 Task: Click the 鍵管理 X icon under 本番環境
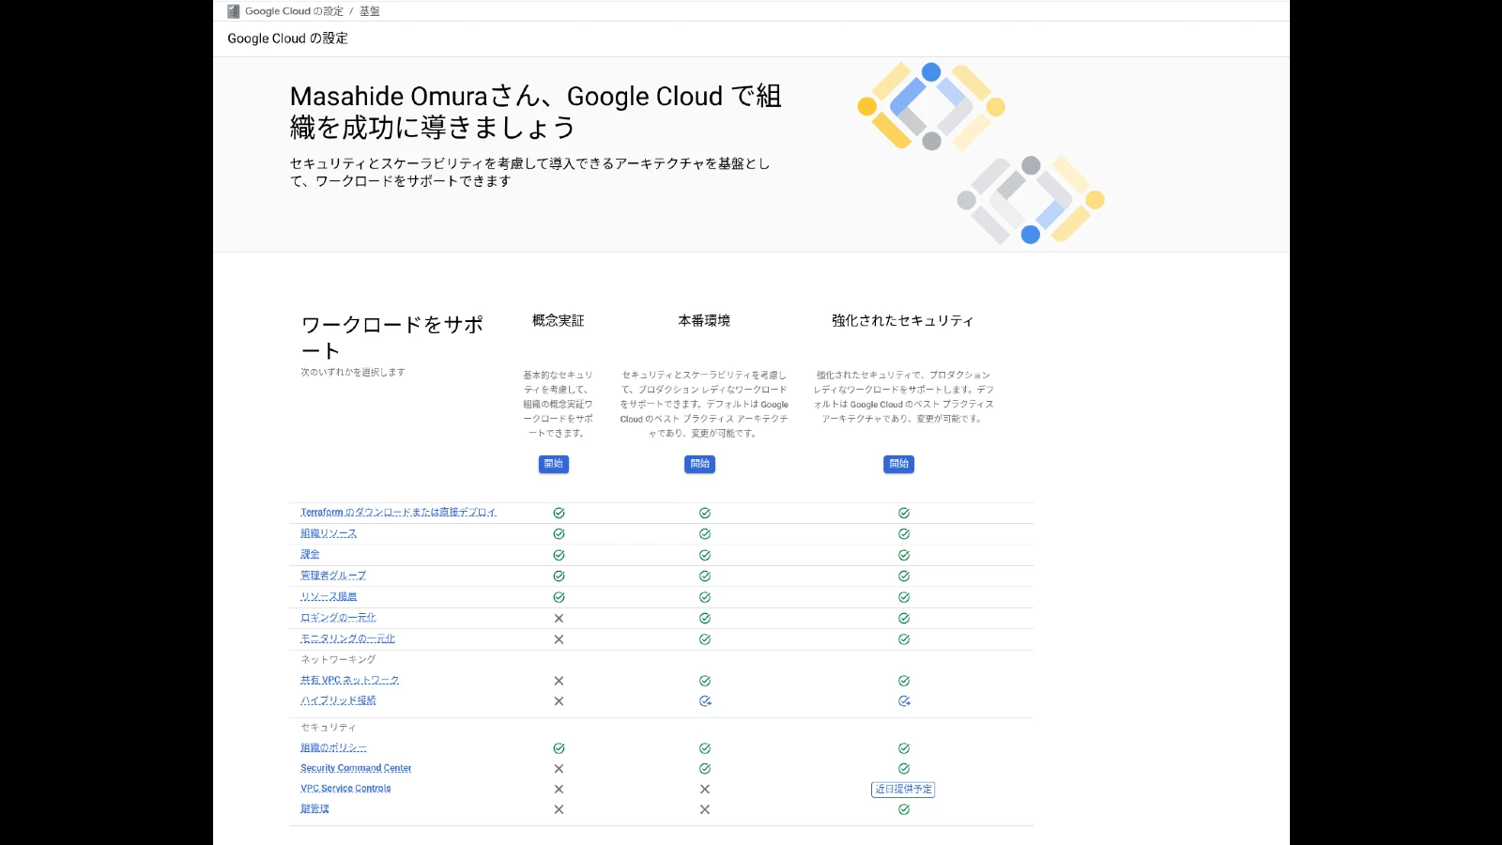(705, 809)
